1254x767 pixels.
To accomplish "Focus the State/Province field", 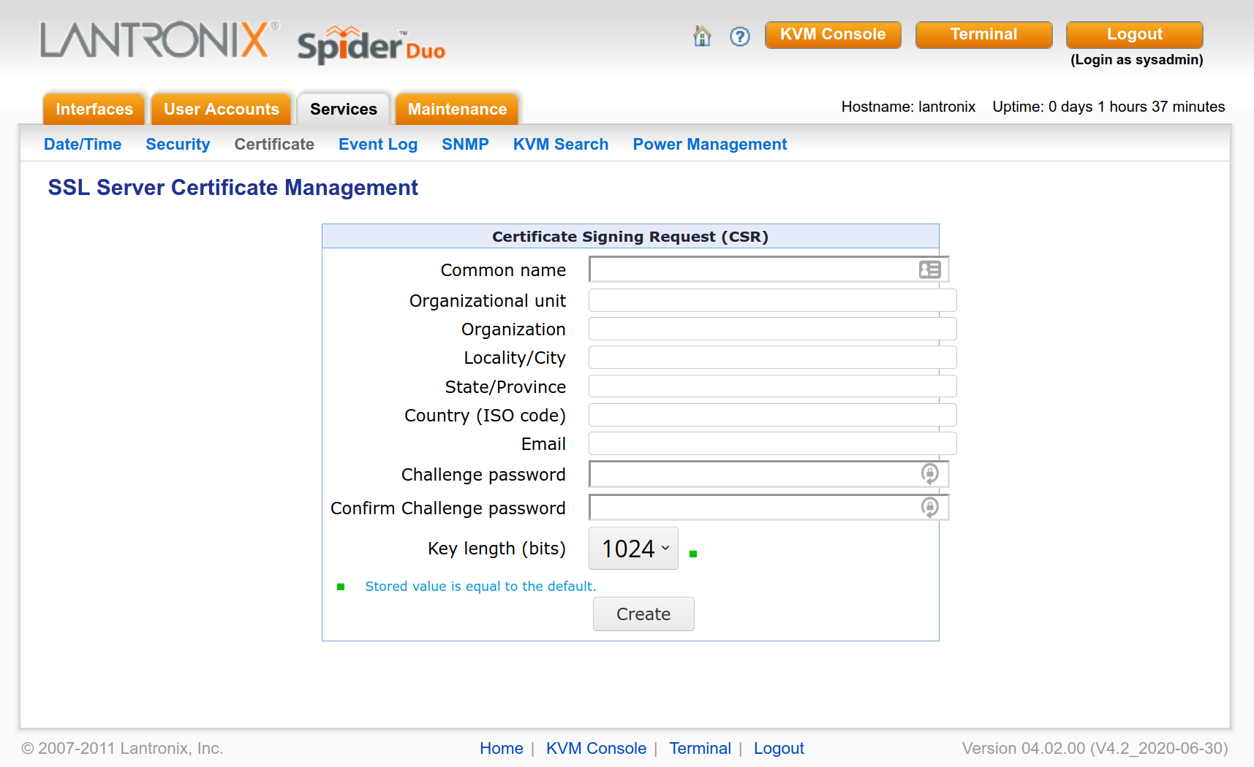I will 772,386.
